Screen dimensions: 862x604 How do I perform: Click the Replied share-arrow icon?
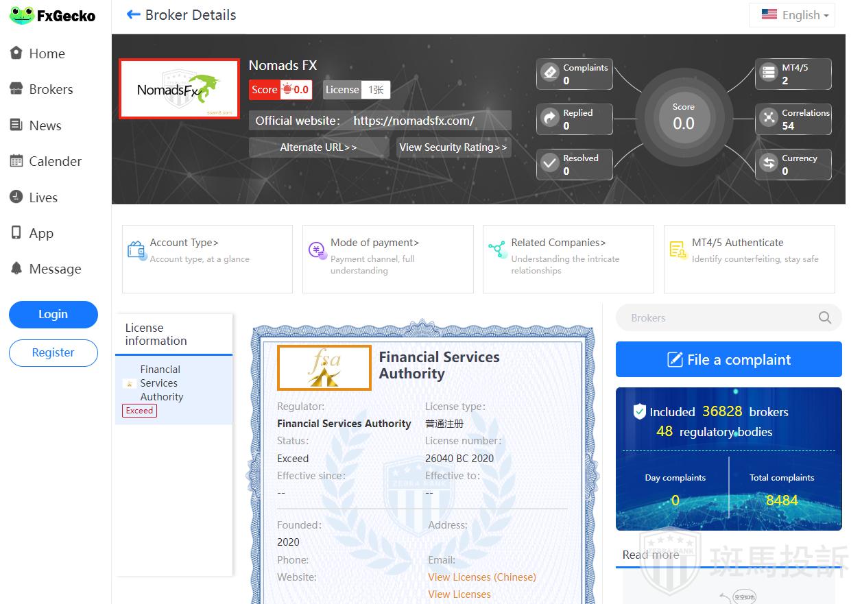click(550, 119)
